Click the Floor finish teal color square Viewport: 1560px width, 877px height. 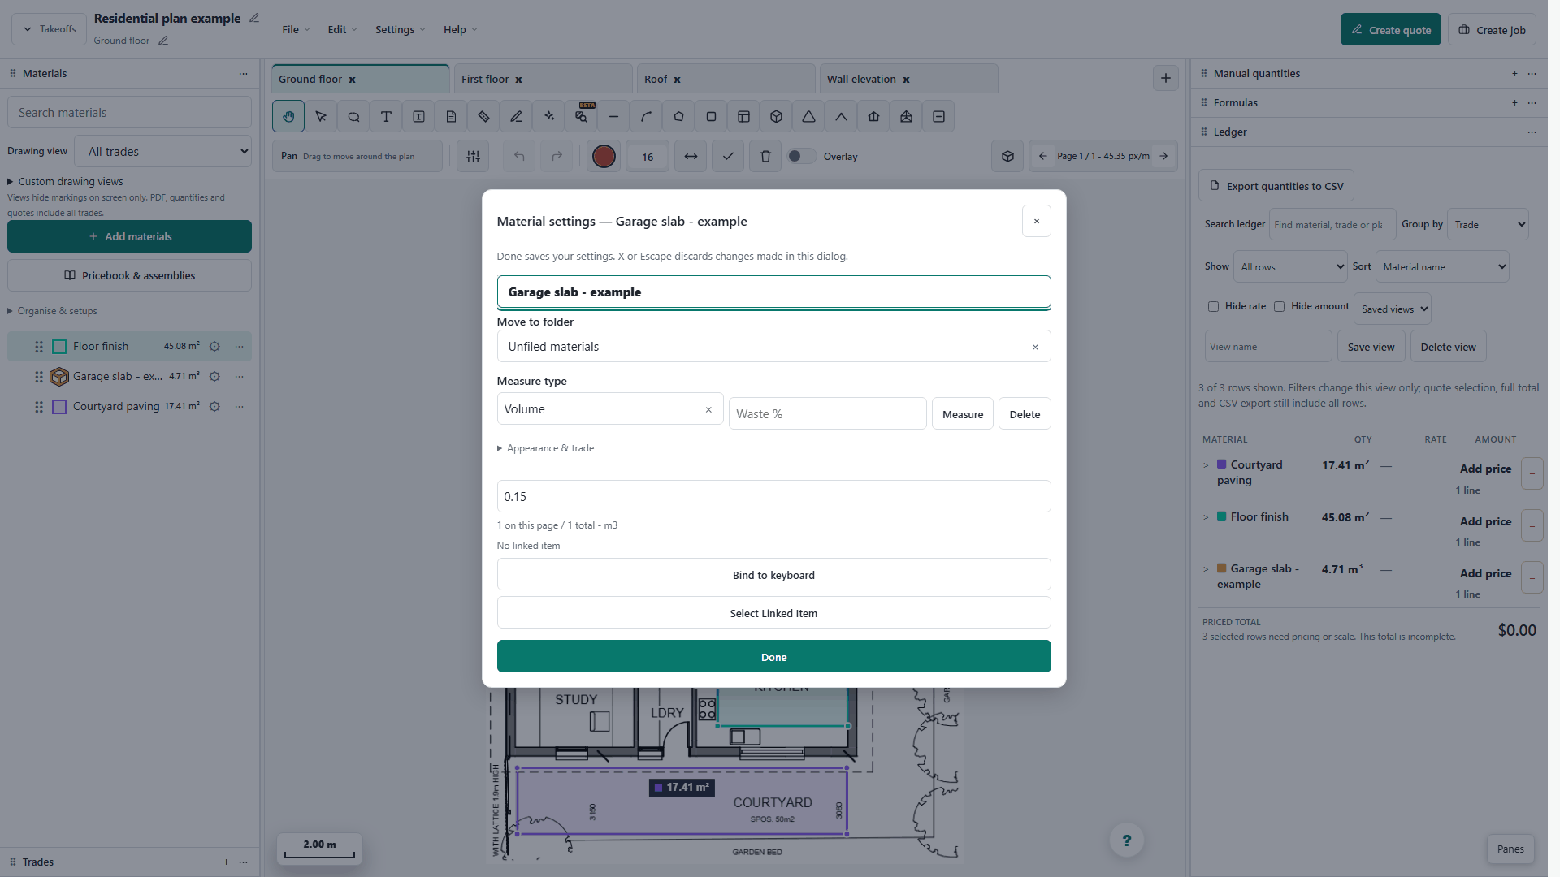(59, 347)
